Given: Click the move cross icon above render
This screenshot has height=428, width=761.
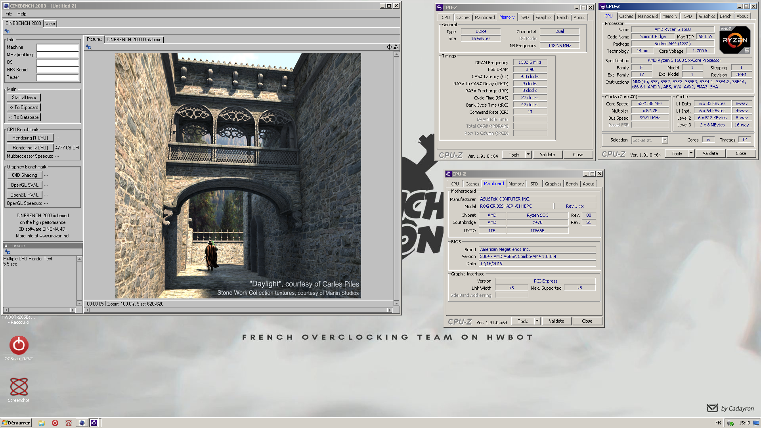Looking at the screenshot, I should tap(389, 47).
